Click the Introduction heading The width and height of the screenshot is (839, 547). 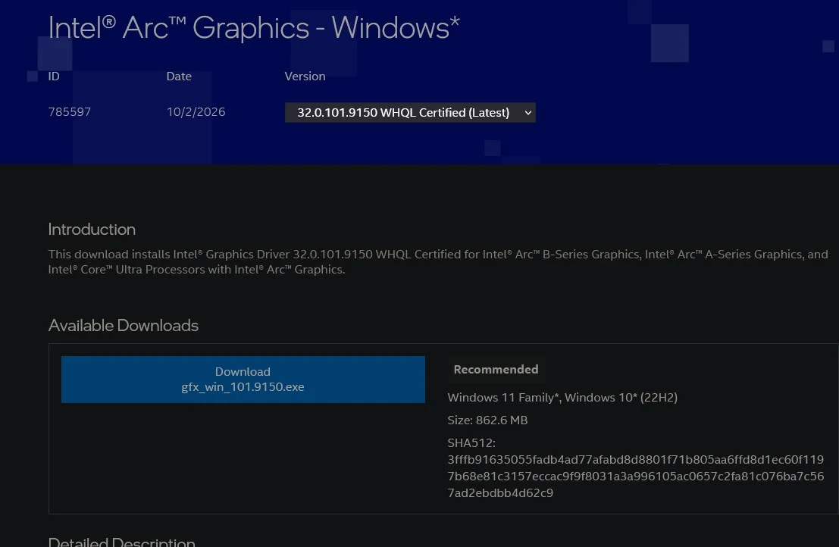pos(92,230)
